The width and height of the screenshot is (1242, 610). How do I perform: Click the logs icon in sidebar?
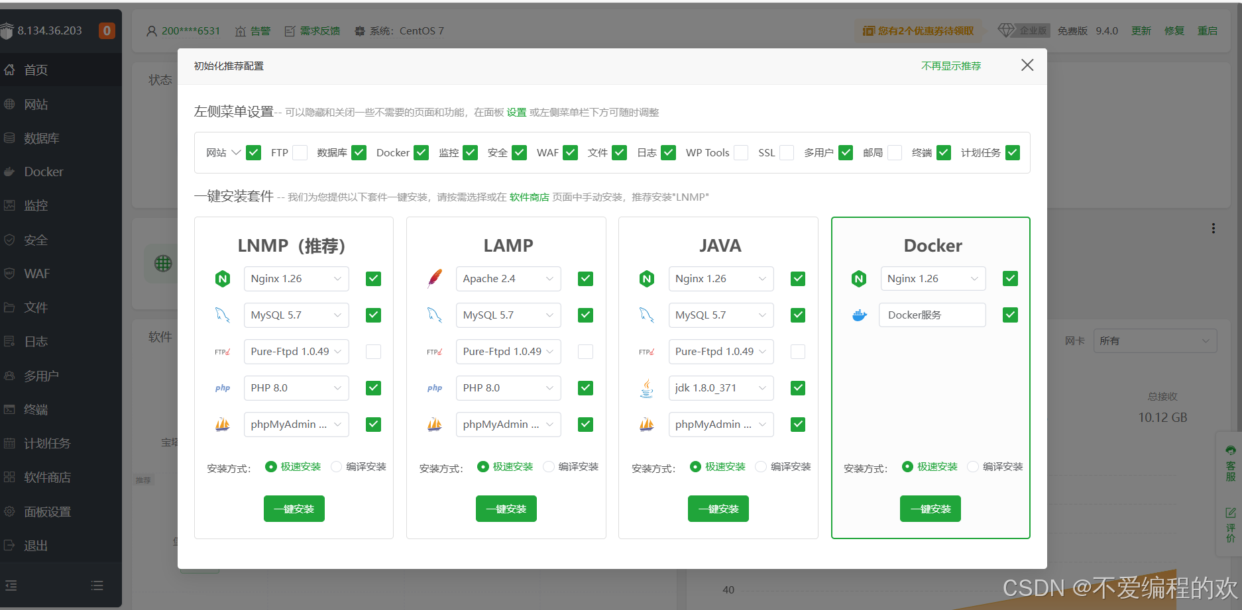click(9, 341)
